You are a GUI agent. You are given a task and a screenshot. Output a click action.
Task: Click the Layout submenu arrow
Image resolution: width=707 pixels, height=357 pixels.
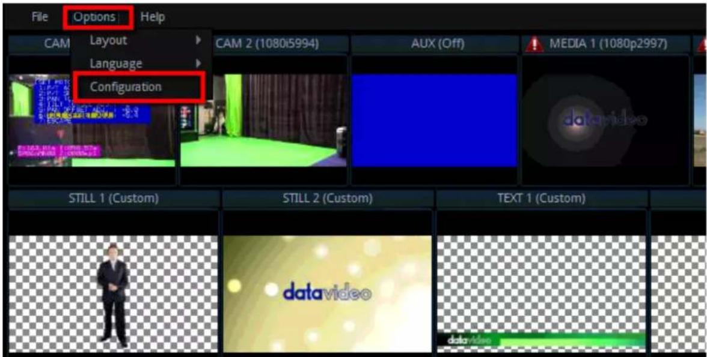(198, 41)
